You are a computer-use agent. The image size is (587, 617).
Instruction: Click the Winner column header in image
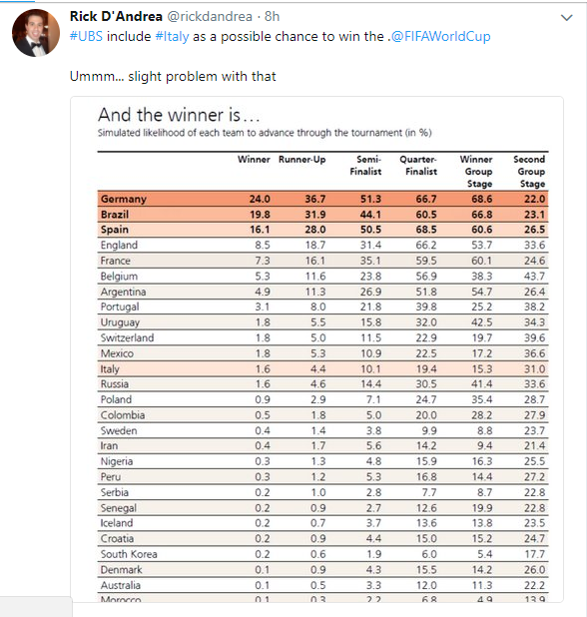click(254, 160)
